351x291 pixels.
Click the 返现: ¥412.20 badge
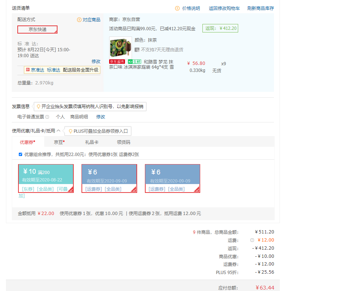click(220, 28)
